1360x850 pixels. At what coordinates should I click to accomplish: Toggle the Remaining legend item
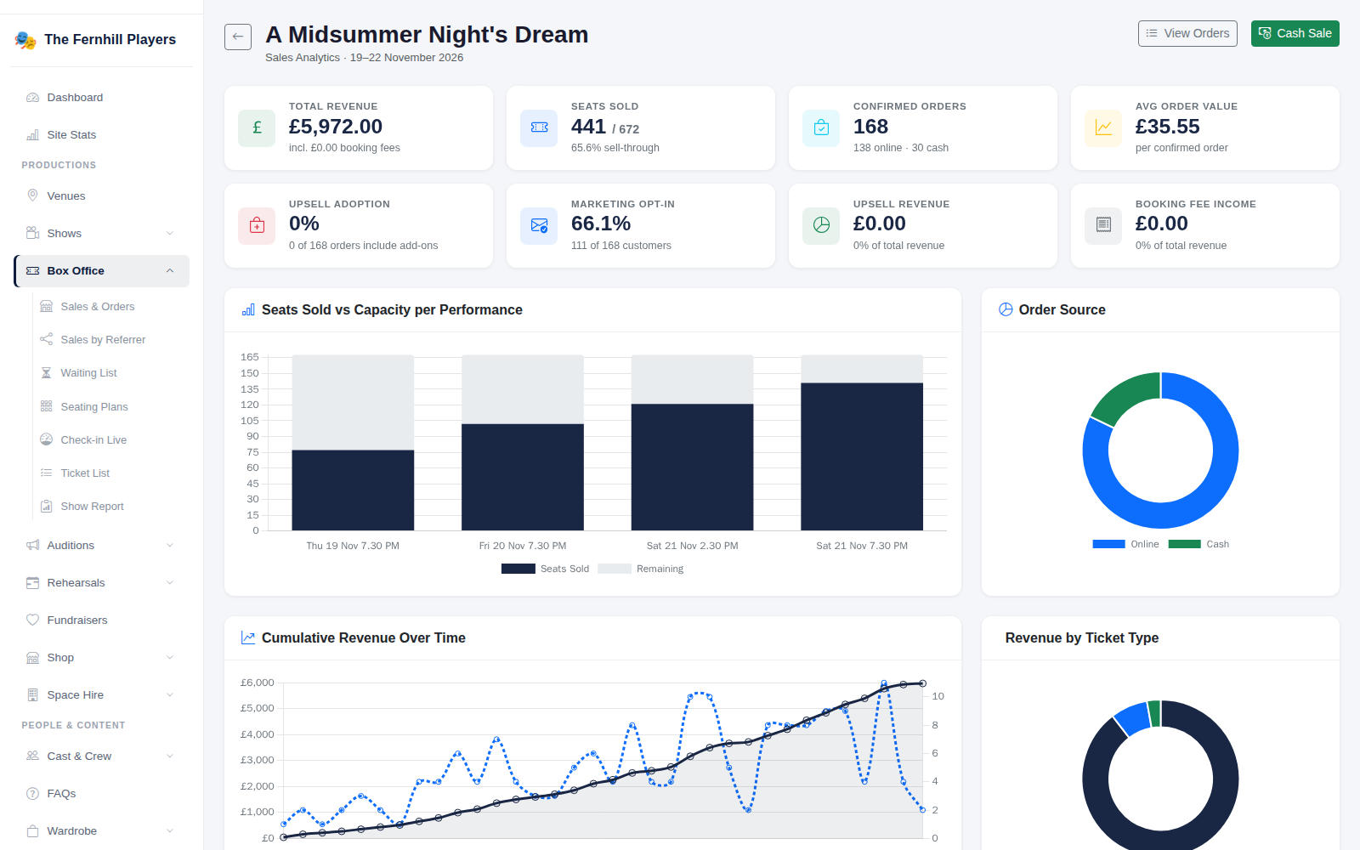click(x=640, y=569)
